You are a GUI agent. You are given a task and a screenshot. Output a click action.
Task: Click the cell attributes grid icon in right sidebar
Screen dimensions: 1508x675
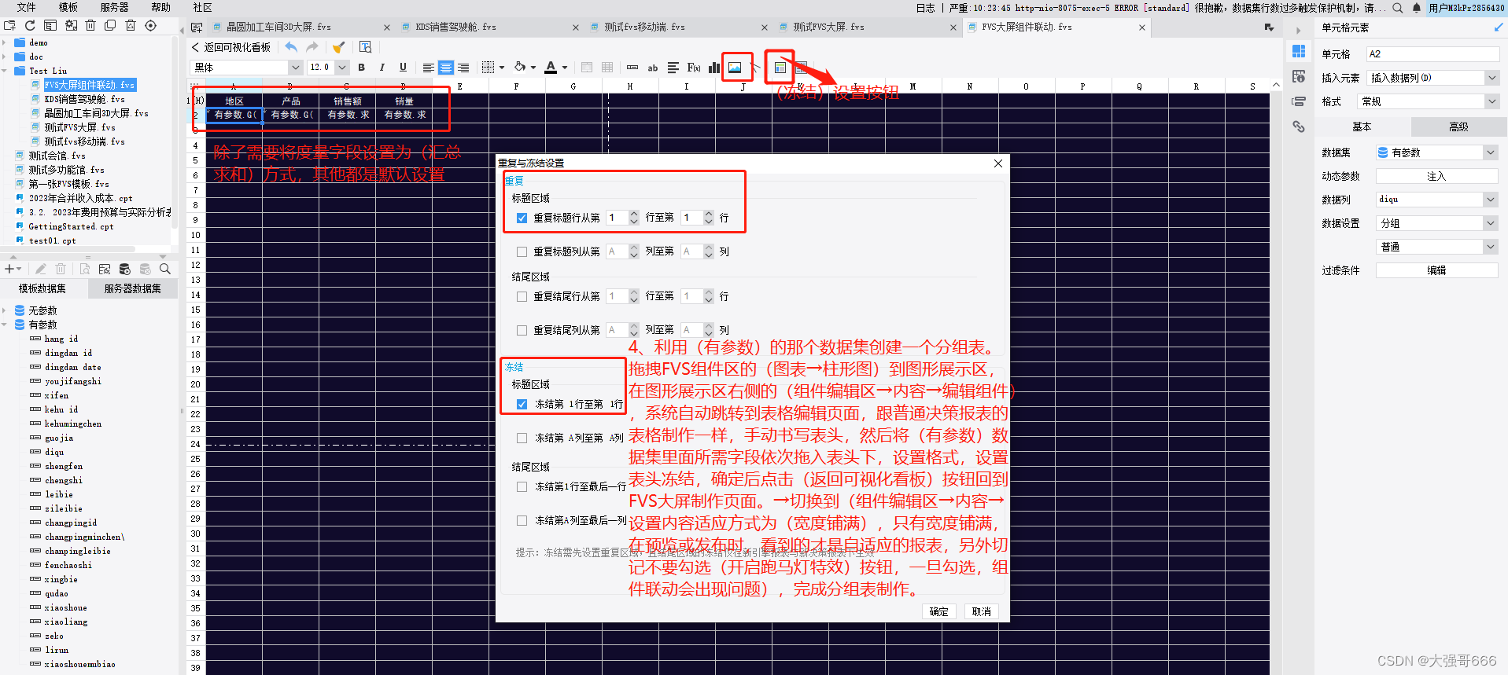click(1299, 51)
